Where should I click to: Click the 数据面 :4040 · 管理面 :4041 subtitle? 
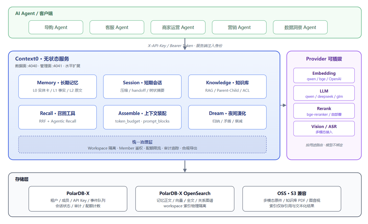tap(48, 66)
